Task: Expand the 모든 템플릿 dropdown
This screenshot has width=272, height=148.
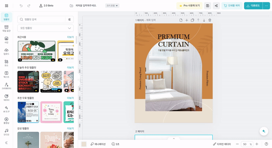Action: pyautogui.click(x=46, y=28)
